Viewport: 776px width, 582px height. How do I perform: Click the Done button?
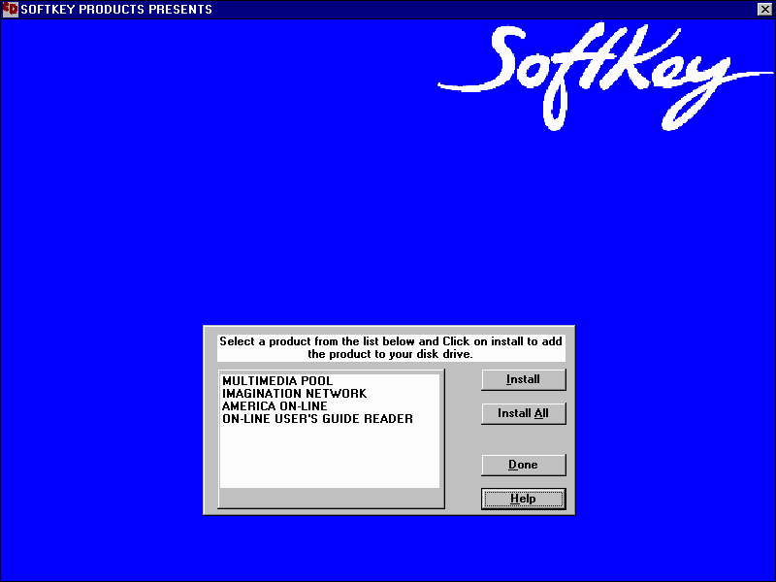[x=524, y=465]
